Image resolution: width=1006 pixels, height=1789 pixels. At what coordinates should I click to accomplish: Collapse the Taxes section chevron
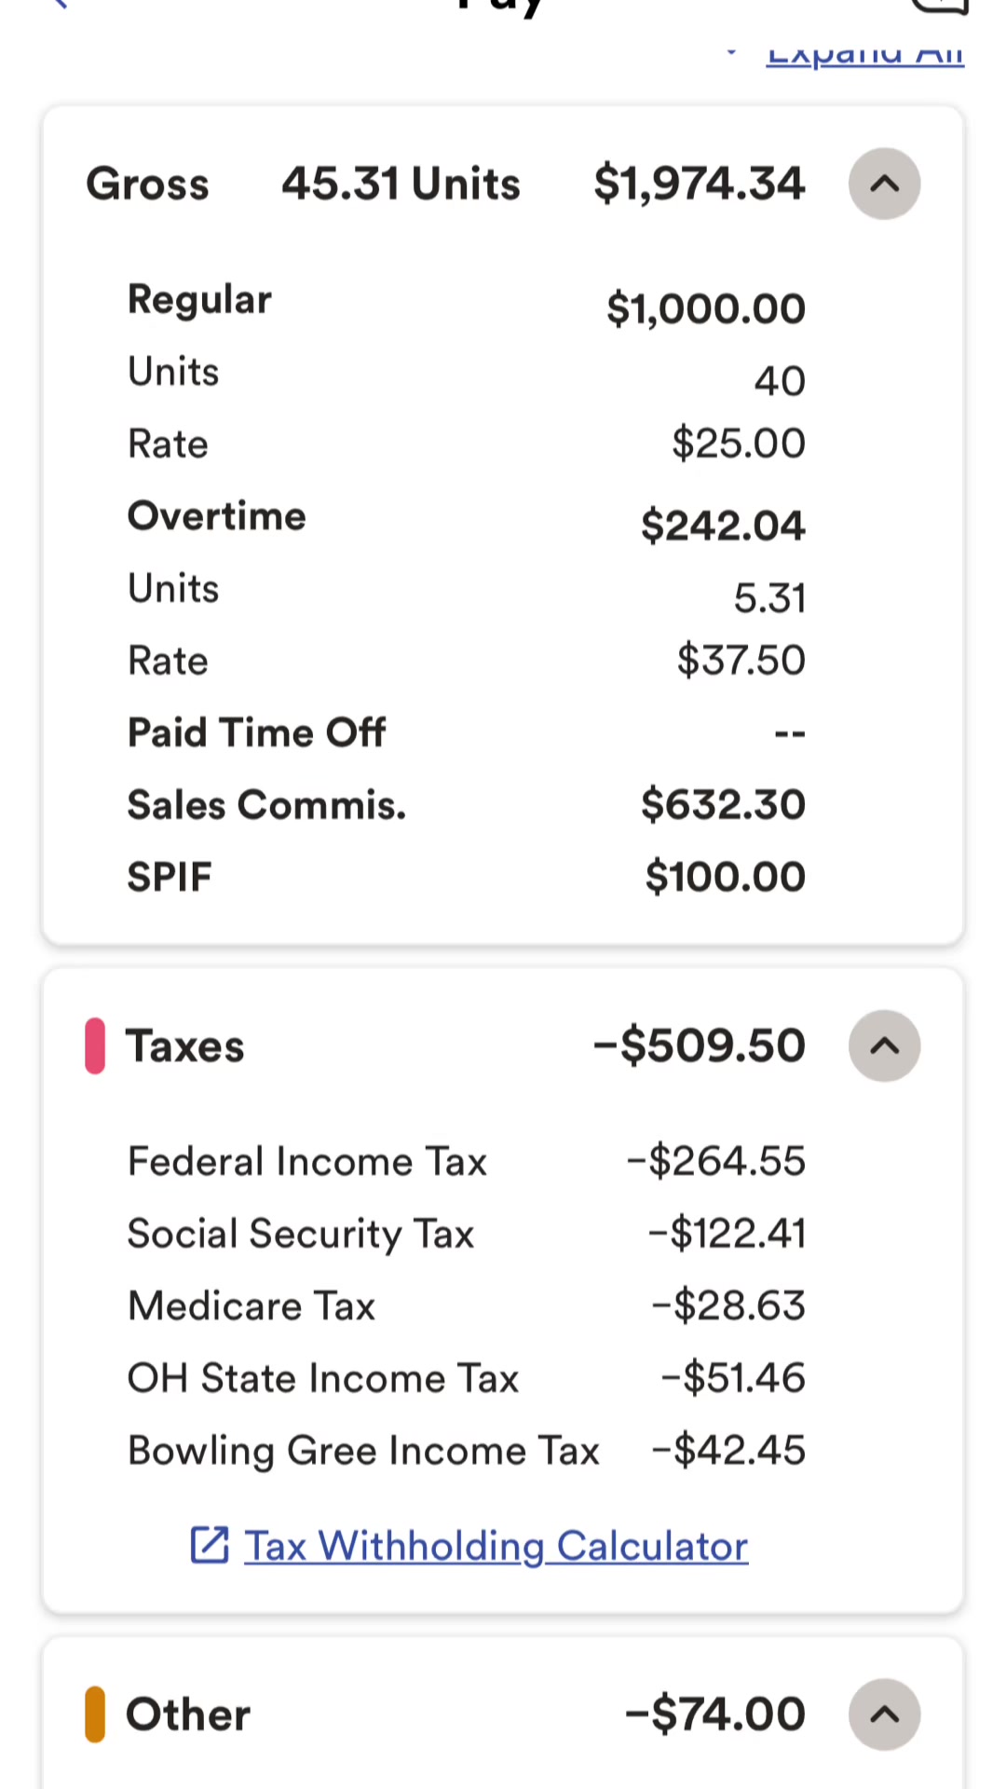884,1045
